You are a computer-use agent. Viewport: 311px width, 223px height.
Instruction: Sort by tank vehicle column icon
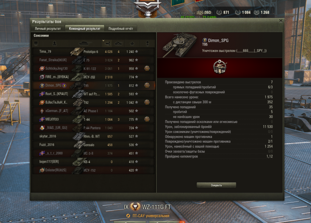pyautogui.click(x=85, y=44)
